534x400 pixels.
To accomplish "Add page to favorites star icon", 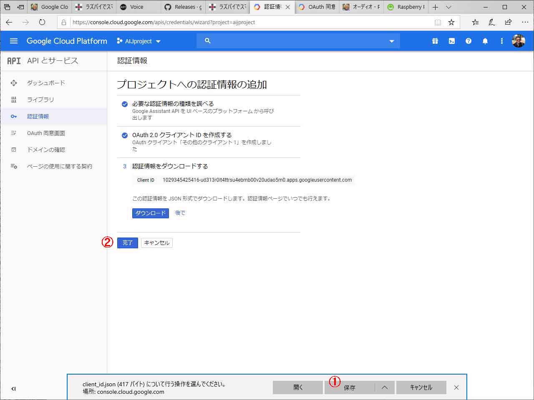I will (x=451, y=22).
